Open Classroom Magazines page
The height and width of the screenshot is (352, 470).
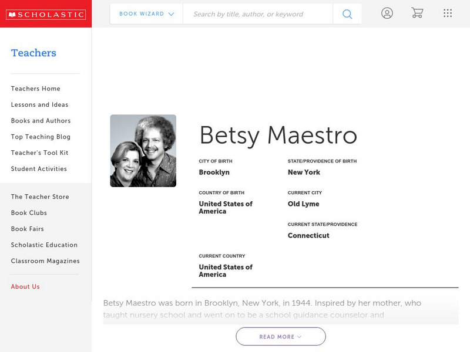tap(45, 260)
